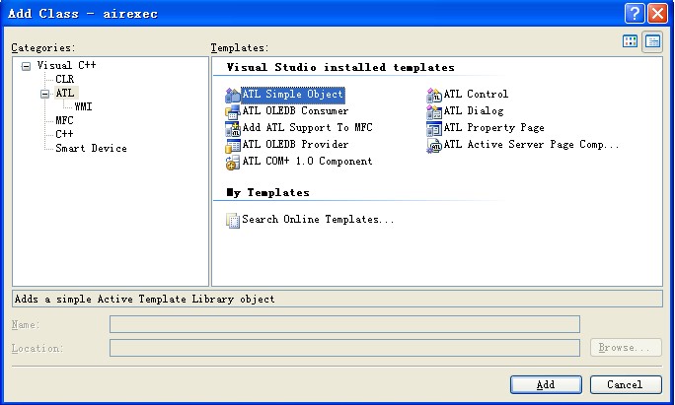This screenshot has width=675, height=405.
Task: Click the ATL OLEDB Provider icon
Action: pos(233,145)
